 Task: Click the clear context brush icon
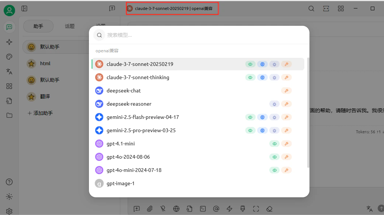243,209
